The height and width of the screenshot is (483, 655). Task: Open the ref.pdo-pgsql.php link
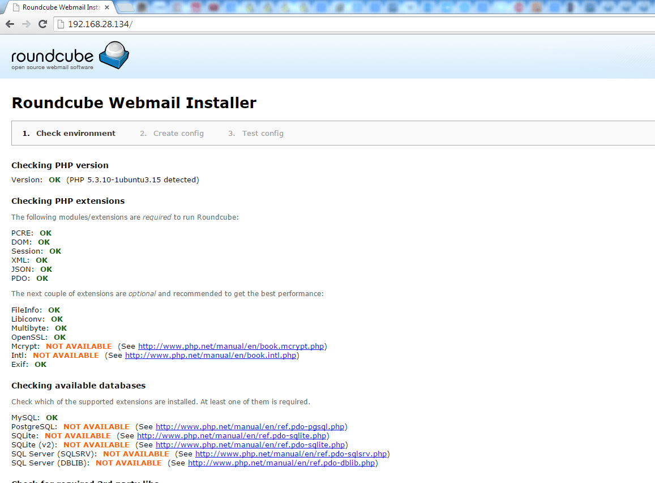[x=250, y=427]
